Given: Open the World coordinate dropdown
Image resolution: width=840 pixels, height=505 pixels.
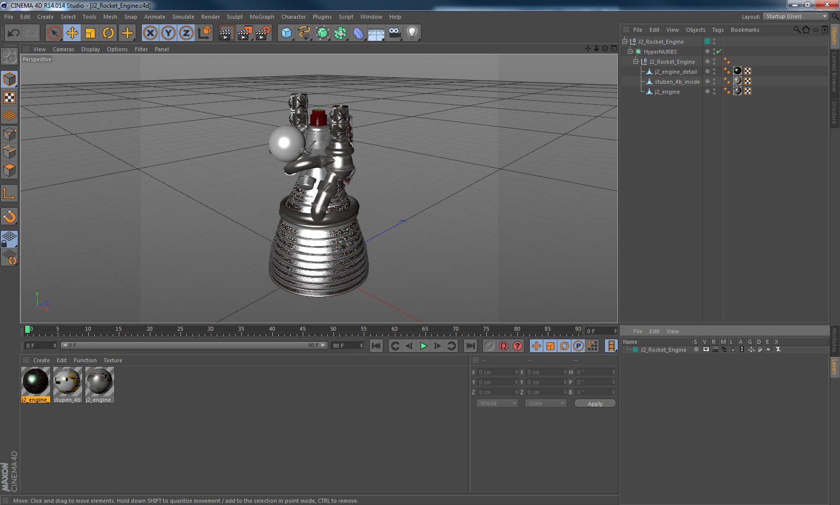Looking at the screenshot, I should pos(497,403).
